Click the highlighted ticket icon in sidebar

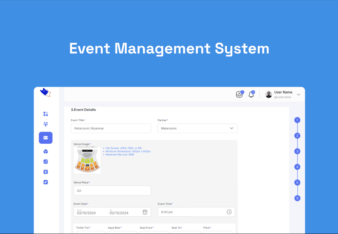[x=46, y=137]
